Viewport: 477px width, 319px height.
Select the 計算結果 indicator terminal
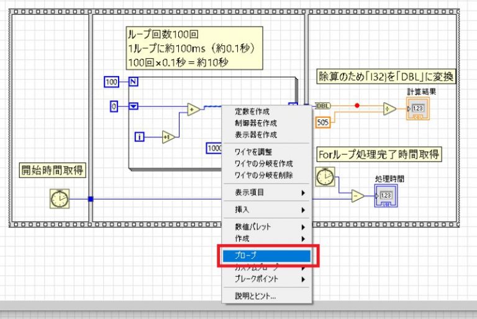click(418, 108)
